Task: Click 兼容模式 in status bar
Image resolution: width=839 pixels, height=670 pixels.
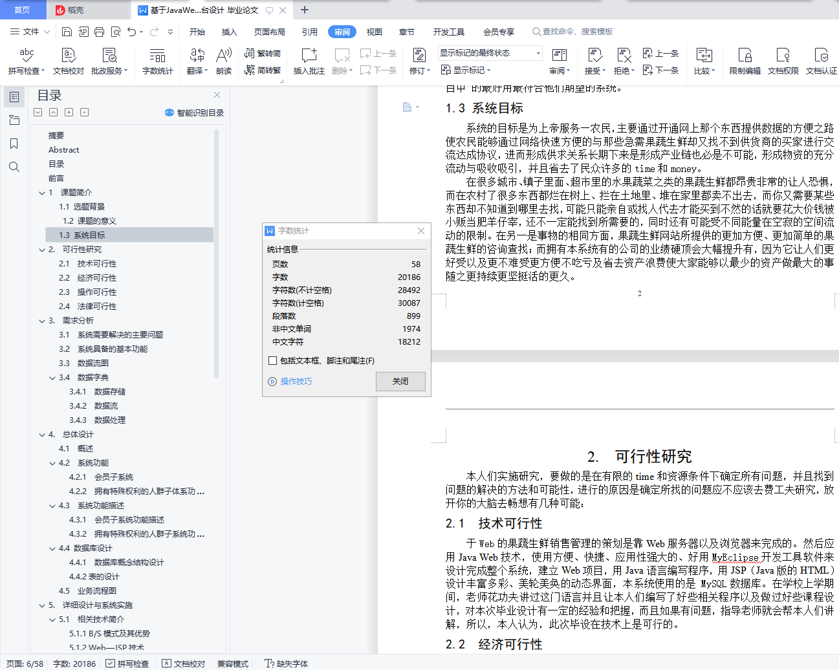Action: click(232, 664)
